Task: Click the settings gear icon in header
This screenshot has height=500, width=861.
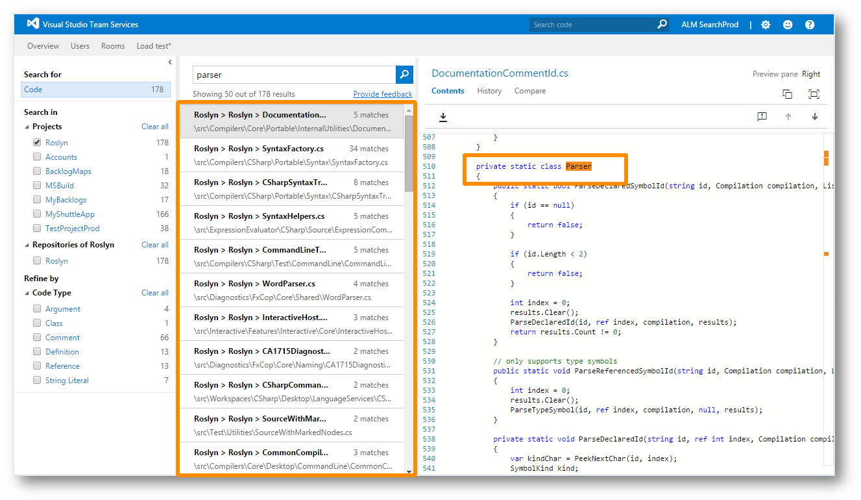Action: point(766,25)
